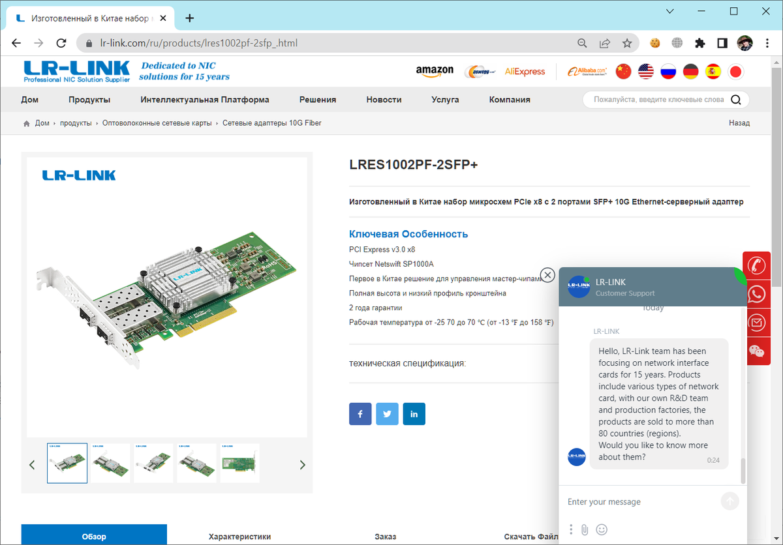Open the Amazon store logo link
783x545 pixels.
pos(435,71)
